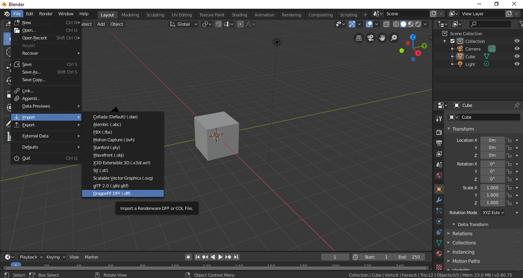Click the outliner search field

coord(489,24)
